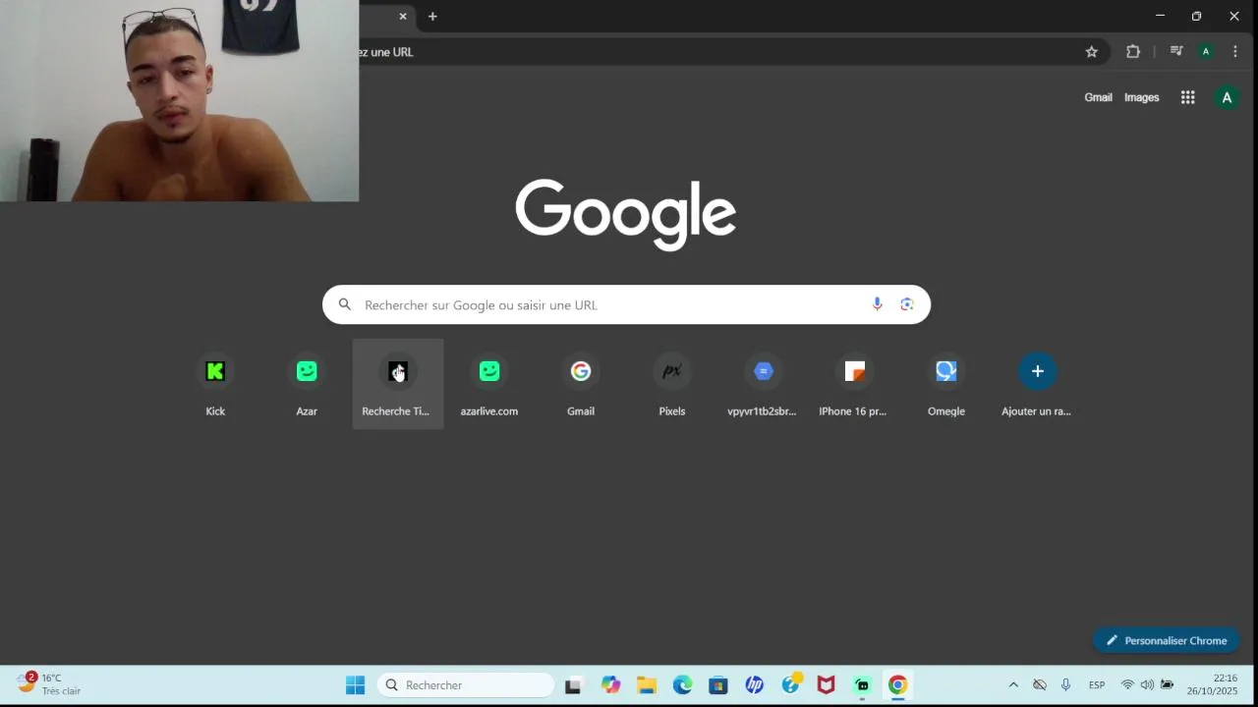The image size is (1258, 707).
Task: Open Chrome profile icon in toolbar
Action: [1206, 52]
